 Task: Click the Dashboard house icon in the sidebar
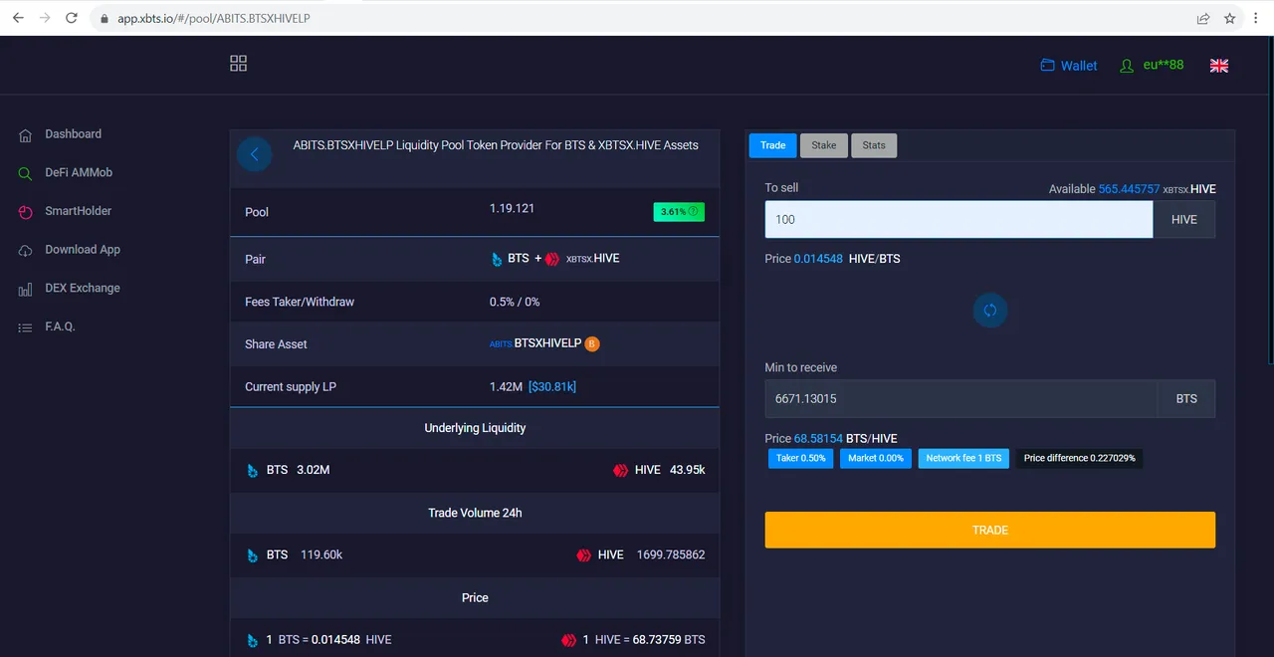[25, 135]
